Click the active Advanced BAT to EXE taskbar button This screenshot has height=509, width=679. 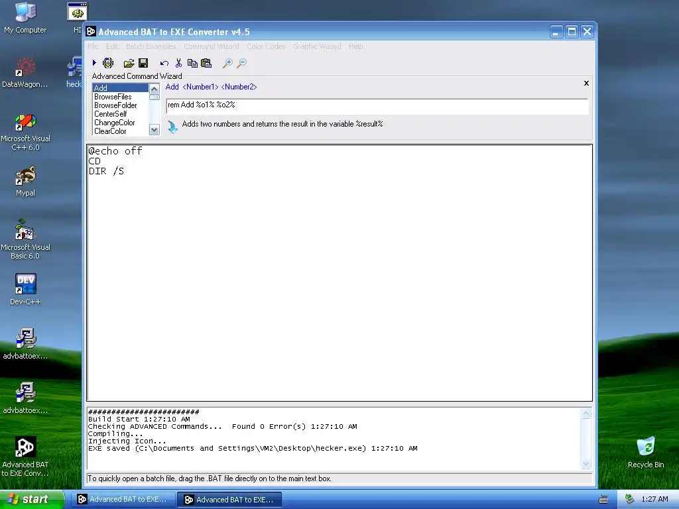(229, 500)
